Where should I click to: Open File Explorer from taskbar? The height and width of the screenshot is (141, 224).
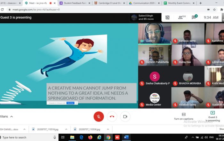pos(72,137)
